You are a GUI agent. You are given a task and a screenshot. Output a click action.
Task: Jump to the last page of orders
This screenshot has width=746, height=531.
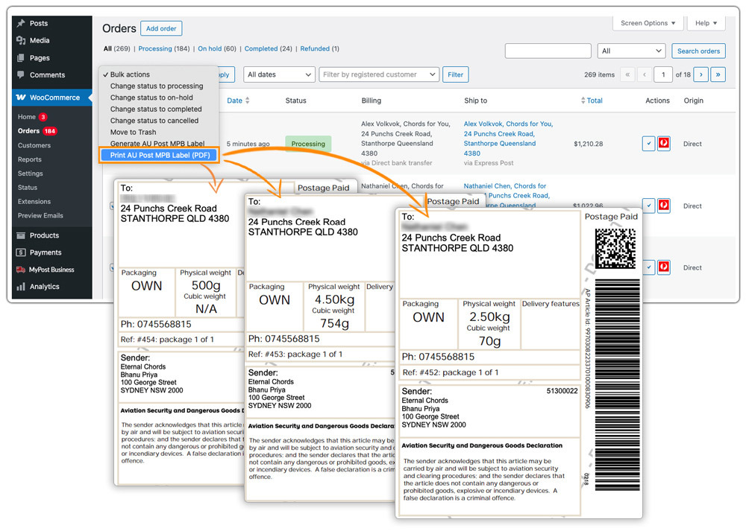718,74
